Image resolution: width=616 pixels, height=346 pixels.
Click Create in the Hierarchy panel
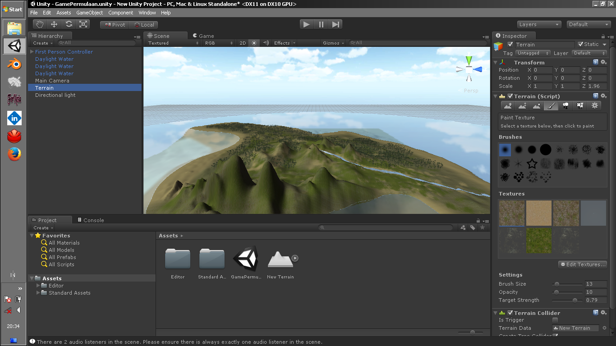pos(42,43)
